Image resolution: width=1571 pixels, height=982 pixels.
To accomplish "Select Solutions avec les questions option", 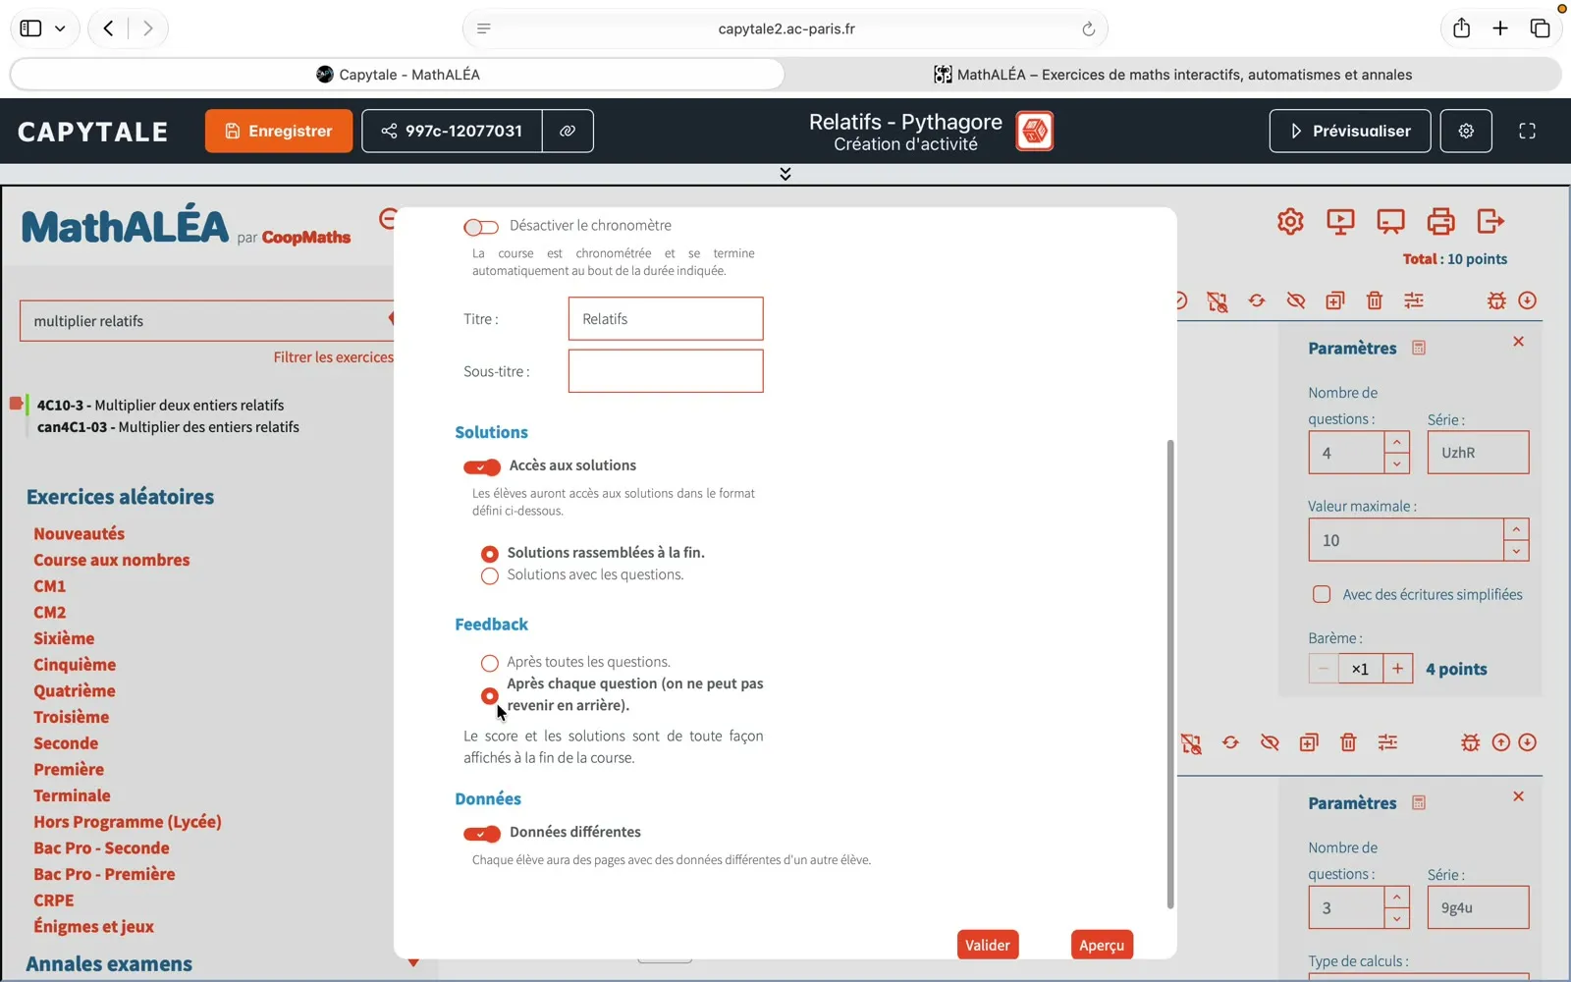I will [x=490, y=576].
